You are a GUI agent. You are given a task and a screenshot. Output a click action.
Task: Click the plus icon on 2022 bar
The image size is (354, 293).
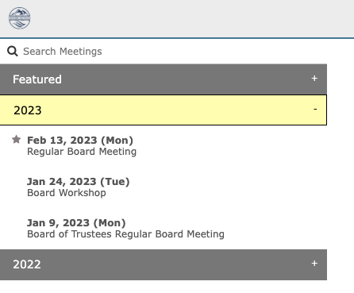click(314, 264)
